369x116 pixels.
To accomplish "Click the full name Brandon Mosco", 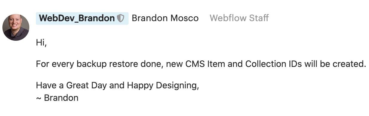I will coord(165,18).
